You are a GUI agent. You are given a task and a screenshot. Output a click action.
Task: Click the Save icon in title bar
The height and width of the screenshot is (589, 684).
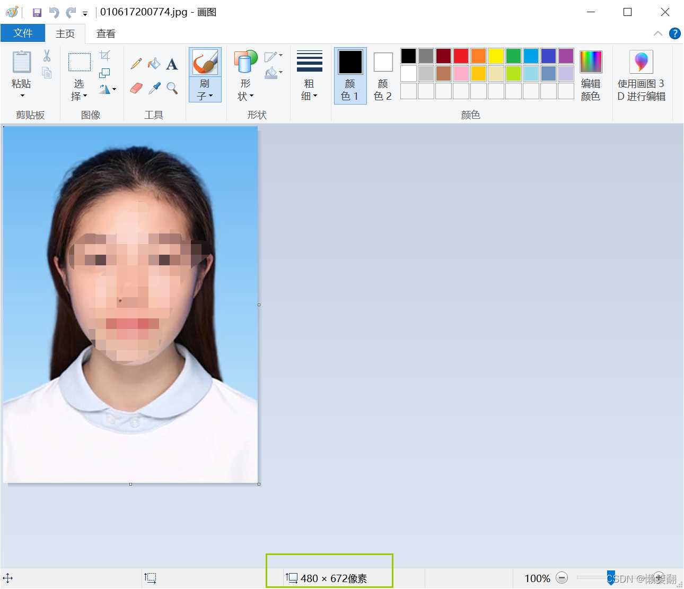pyautogui.click(x=37, y=12)
